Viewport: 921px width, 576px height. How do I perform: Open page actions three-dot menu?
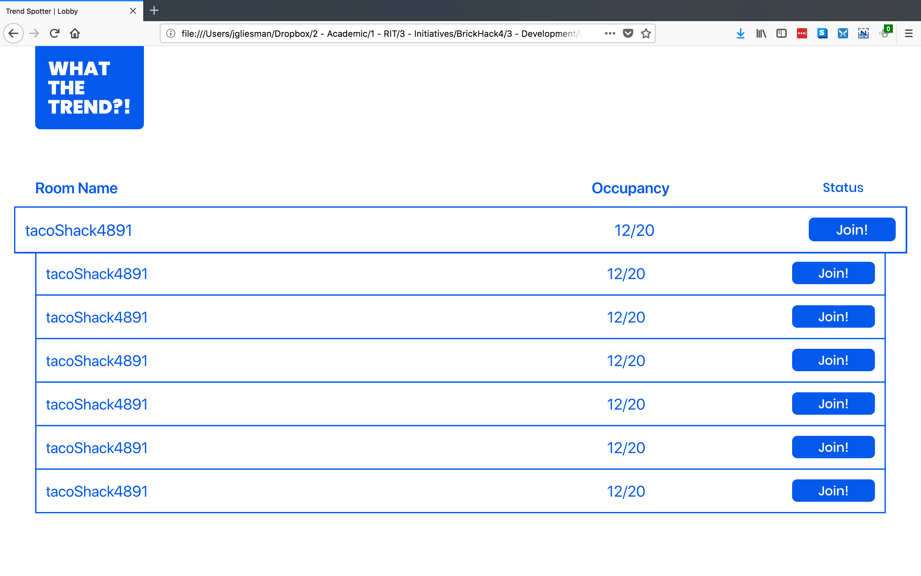tap(610, 34)
